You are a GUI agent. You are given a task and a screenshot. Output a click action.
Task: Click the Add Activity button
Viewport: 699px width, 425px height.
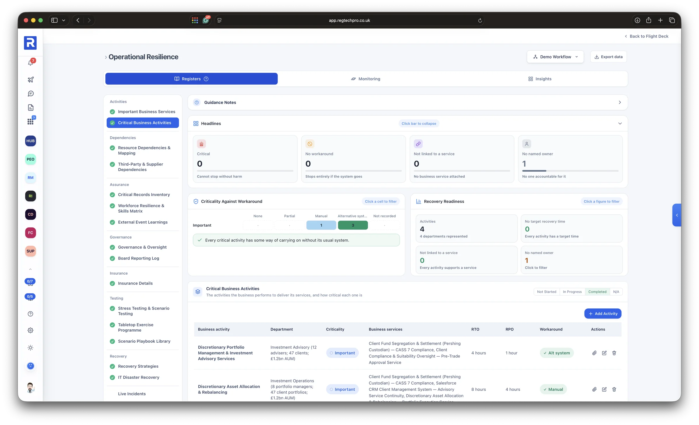[x=603, y=314]
